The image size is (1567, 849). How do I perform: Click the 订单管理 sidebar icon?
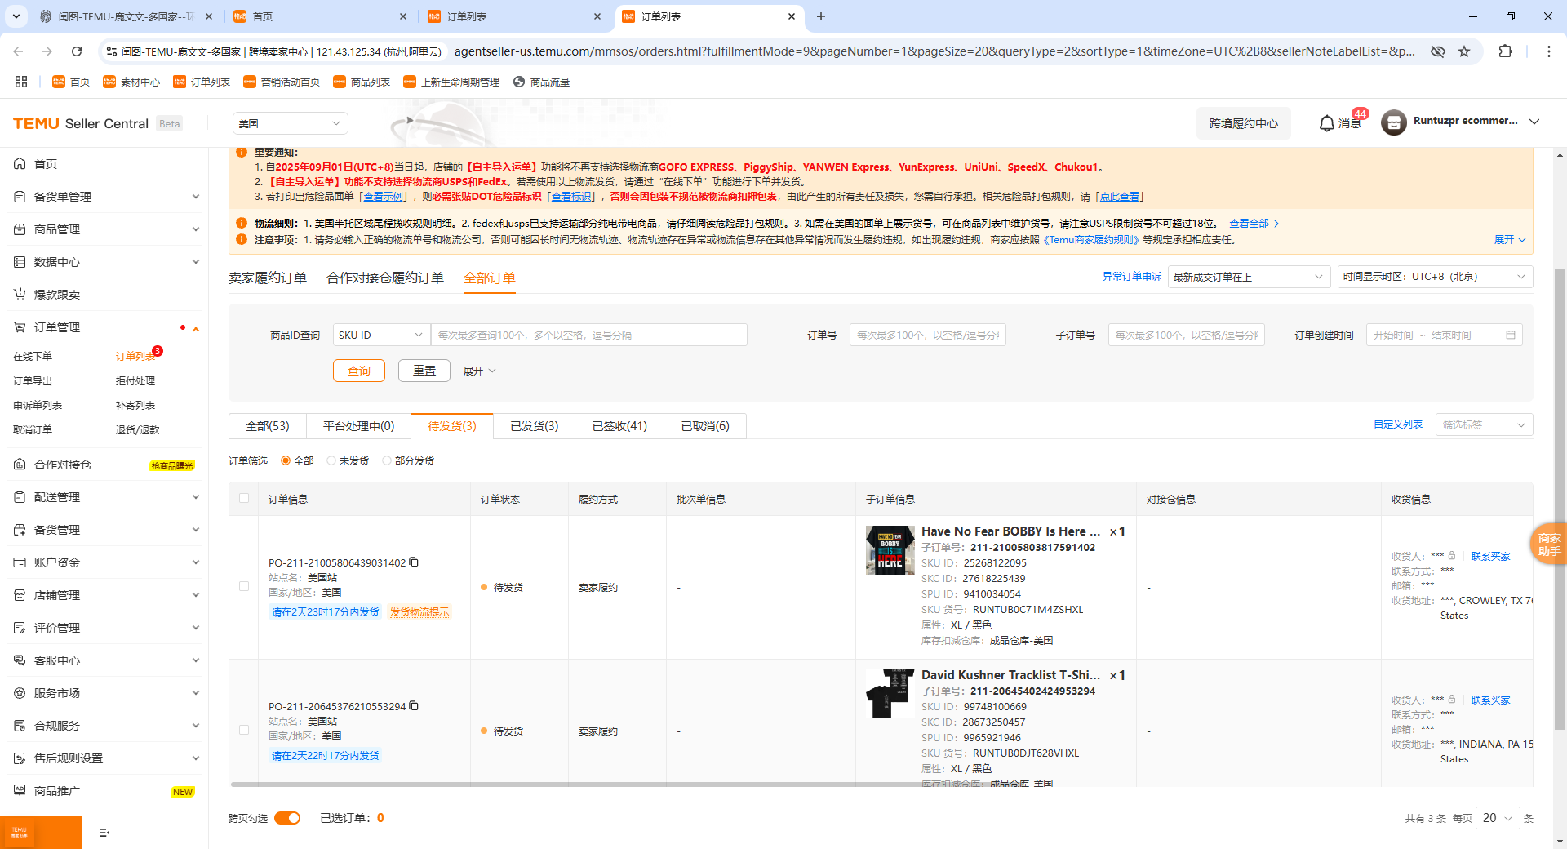(x=20, y=327)
